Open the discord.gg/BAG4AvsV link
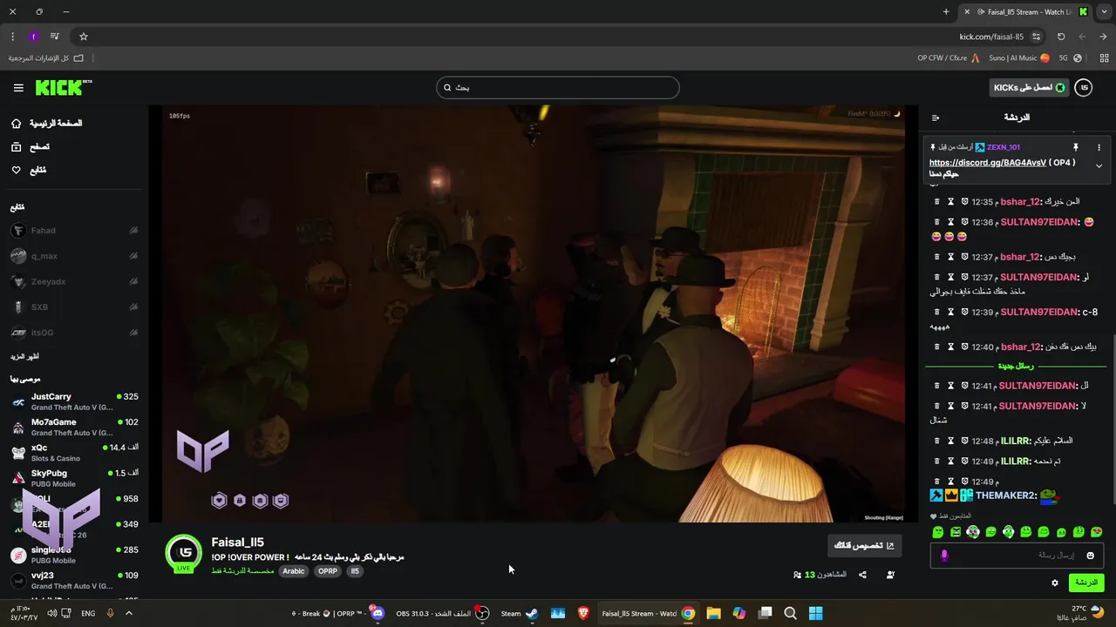Image resolution: width=1116 pixels, height=627 pixels. (x=988, y=163)
